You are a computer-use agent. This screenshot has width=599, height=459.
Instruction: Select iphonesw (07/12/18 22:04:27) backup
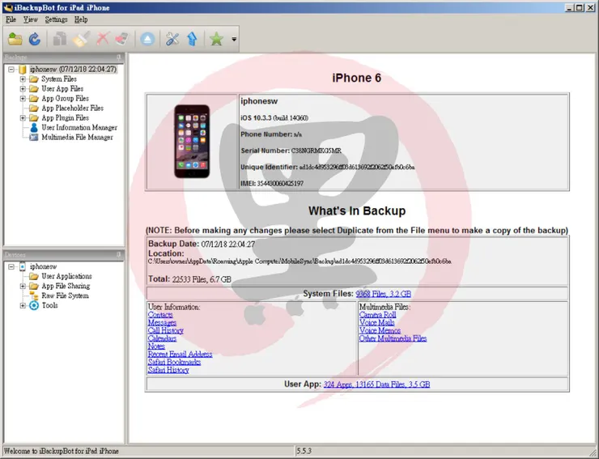point(73,69)
